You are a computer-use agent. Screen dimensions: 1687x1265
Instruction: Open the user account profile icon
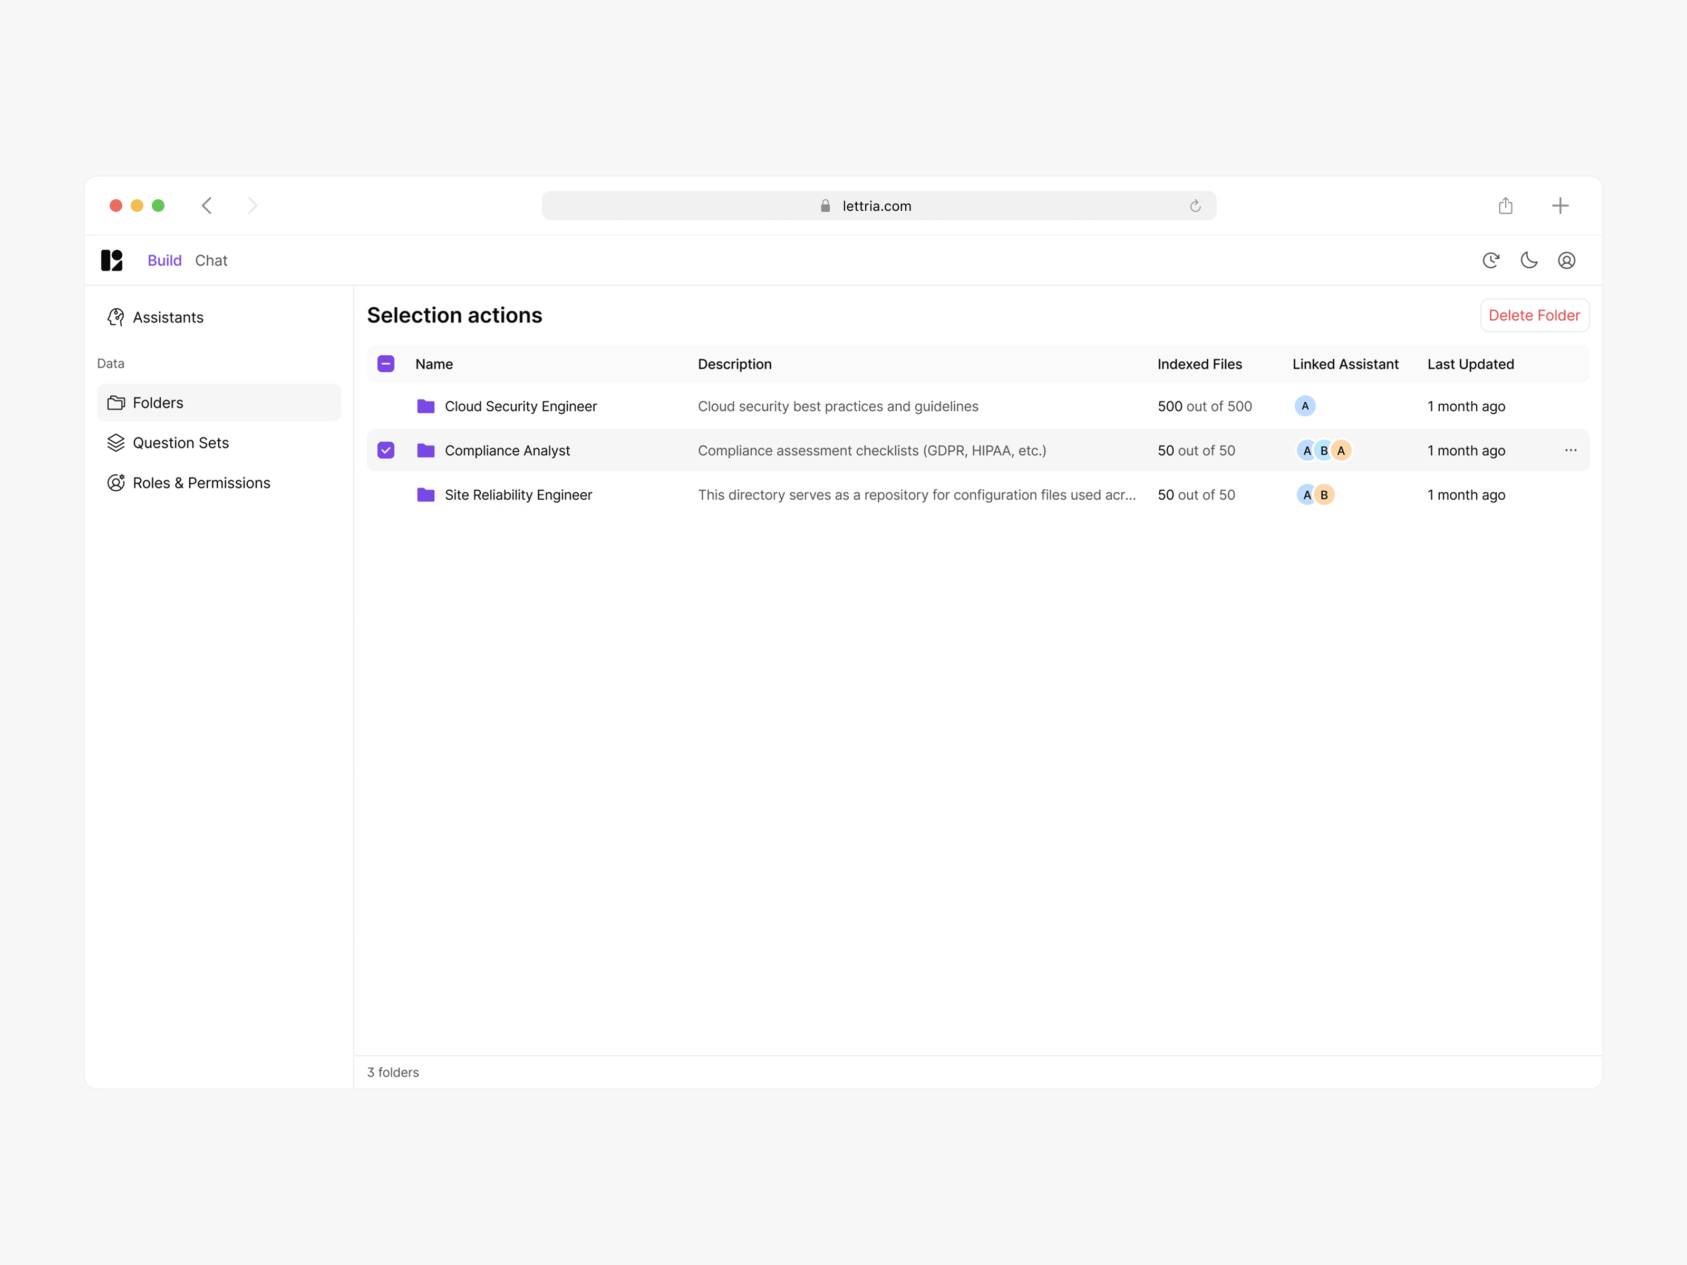(1566, 260)
